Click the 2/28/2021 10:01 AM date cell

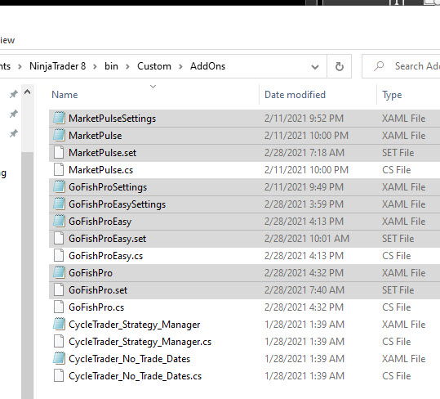point(307,239)
